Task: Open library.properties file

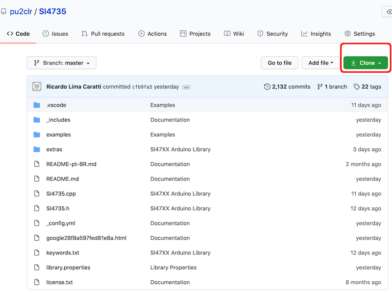Action: (68, 267)
